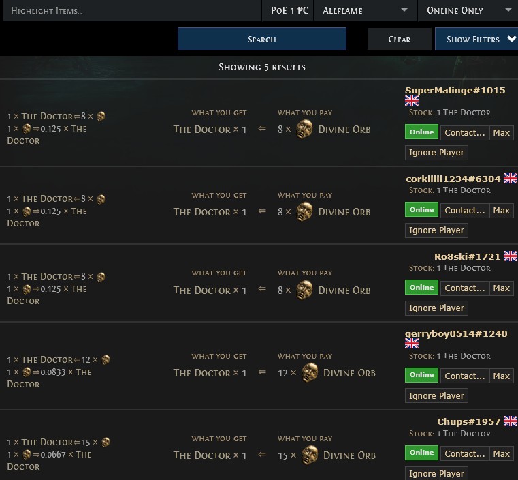Click the UK flag next to Chups#1957
This screenshot has height=480, width=518.
[x=511, y=421]
